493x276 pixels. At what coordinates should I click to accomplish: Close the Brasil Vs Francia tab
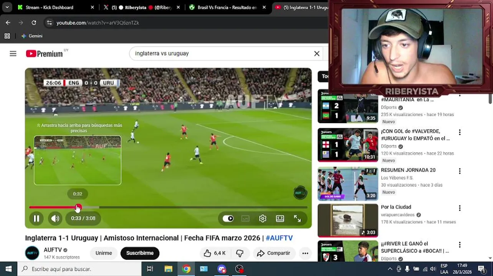click(x=264, y=7)
